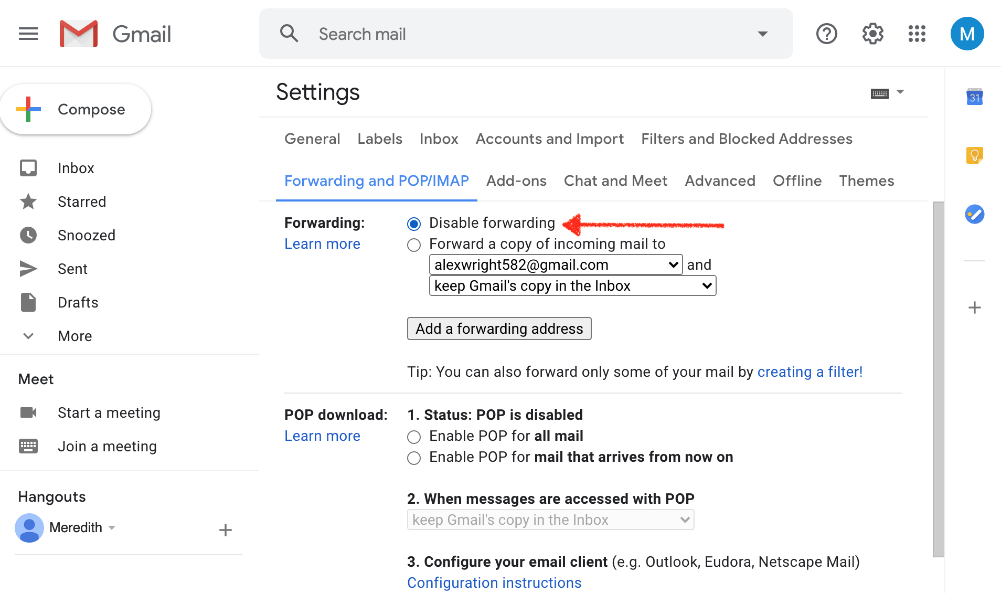
Task: Switch to the General tab
Action: click(312, 139)
